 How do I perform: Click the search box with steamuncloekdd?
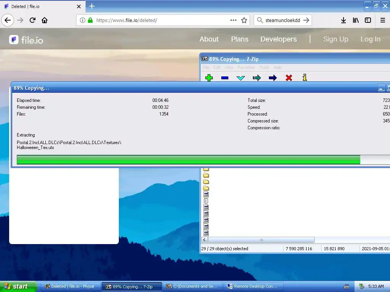(283, 20)
